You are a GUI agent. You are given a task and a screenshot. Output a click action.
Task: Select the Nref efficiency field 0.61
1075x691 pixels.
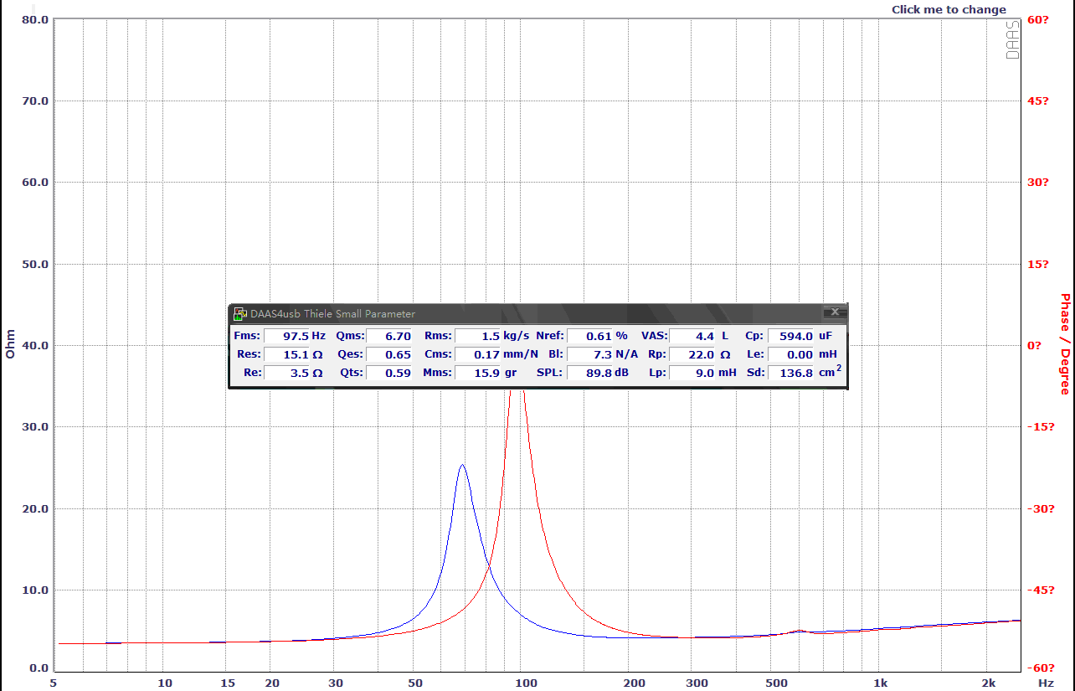click(x=589, y=336)
